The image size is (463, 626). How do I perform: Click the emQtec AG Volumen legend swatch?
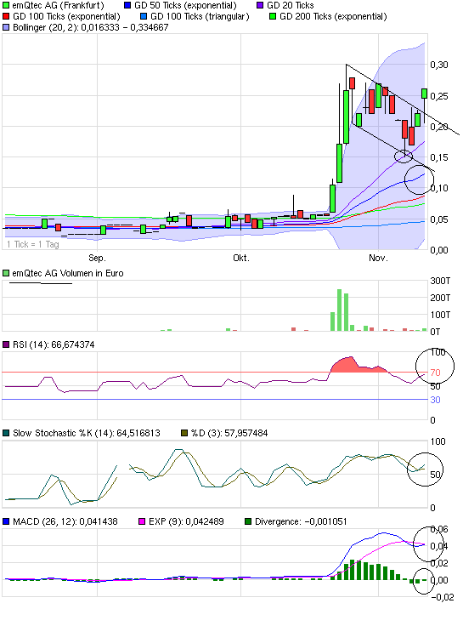[6, 273]
